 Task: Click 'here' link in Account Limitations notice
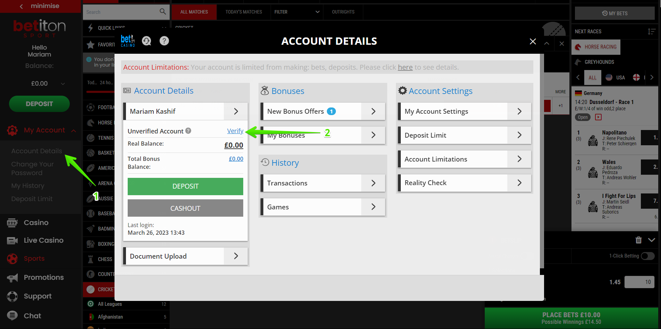tap(405, 67)
